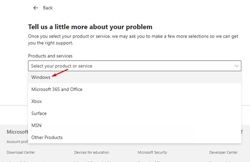Screen dimensions: 250x162
Task: Click the dropdown chevron arrow
Action: (237, 66)
